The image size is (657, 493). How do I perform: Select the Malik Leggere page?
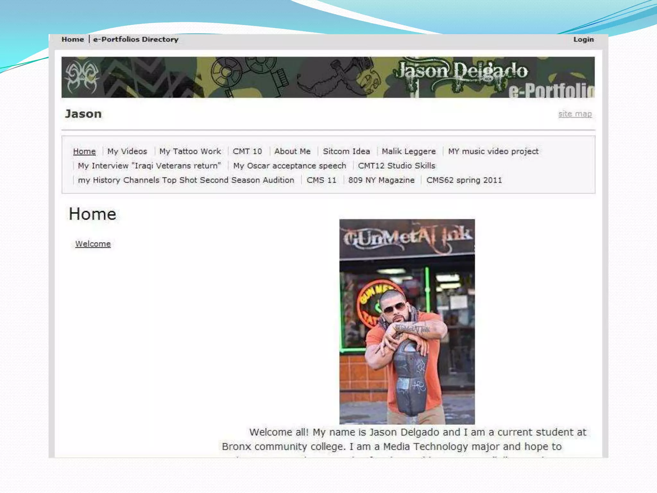[x=408, y=151]
